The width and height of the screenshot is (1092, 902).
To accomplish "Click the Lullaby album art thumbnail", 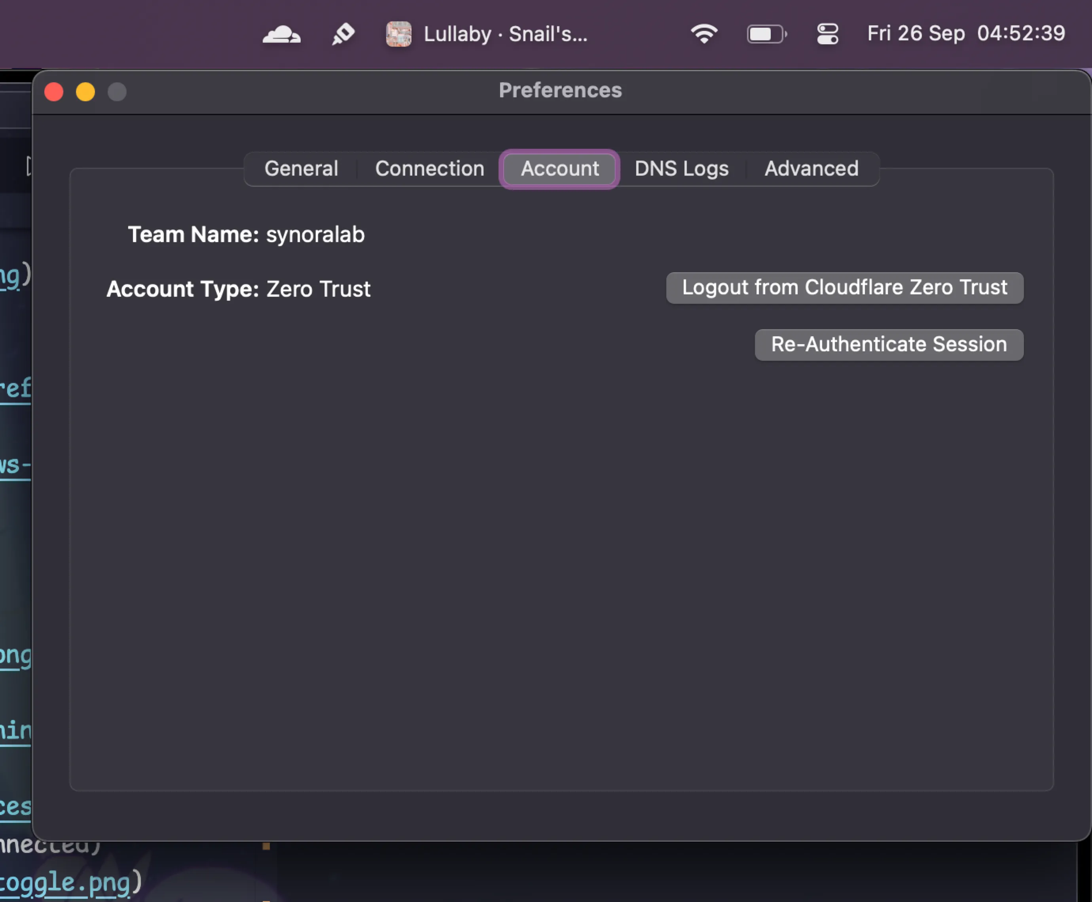I will click(398, 34).
